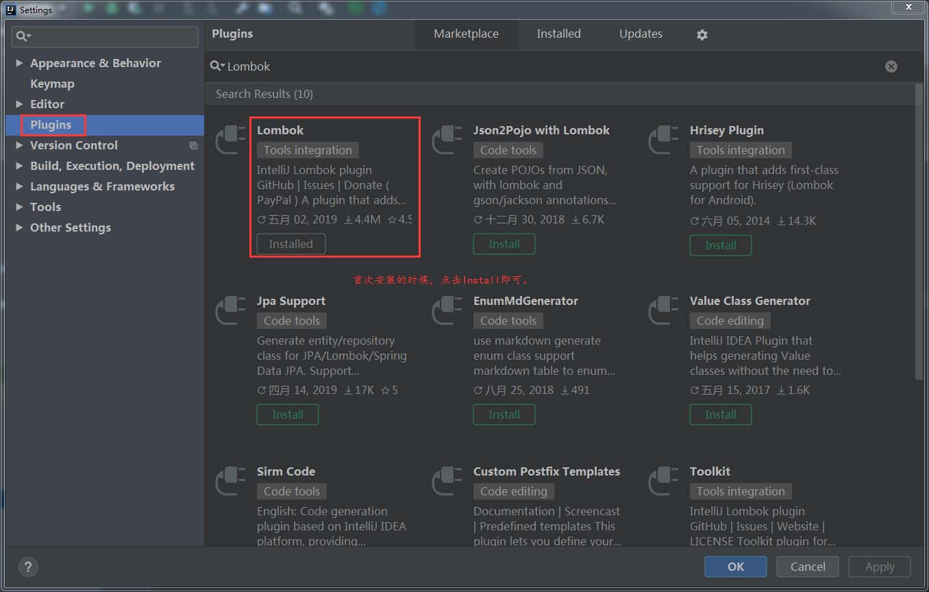
Task: Click the Code tools tag under Json2Pojo
Action: 508,150
